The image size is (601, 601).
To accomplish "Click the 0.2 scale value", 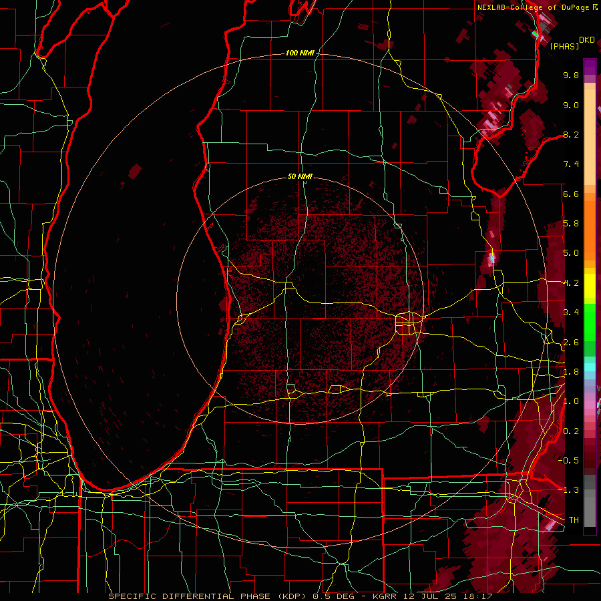I will (x=571, y=431).
